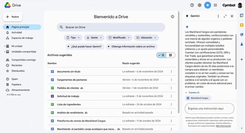Open the Calendar side panel icon
Screen dimensions: 246x133
(242, 15)
